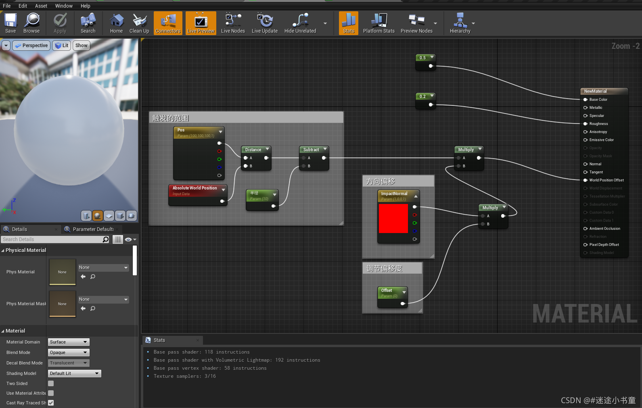Collapse the Physical Material section
Viewport: 642px width, 408px height.
point(3,250)
